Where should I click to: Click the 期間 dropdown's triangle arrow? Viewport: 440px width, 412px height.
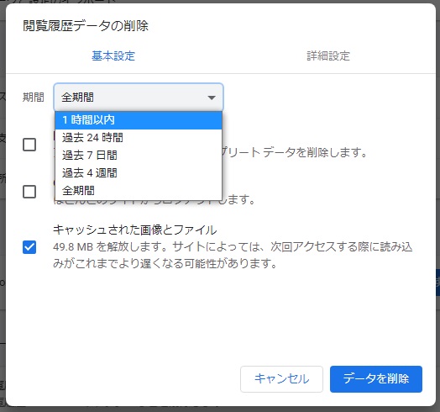212,98
